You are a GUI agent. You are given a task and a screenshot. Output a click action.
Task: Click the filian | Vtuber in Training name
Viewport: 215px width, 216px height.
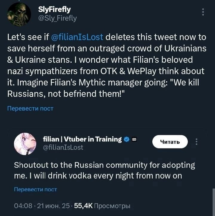point(82,139)
